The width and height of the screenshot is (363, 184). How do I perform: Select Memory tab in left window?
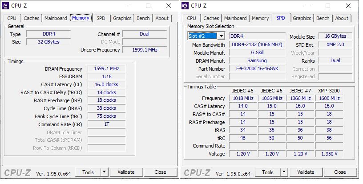pos(81,18)
